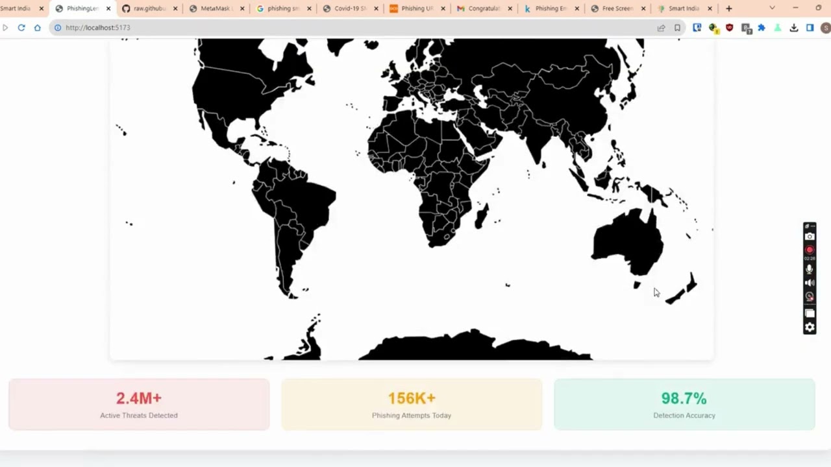Toggle the browser side panel icon
831x467 pixels.
[810, 28]
